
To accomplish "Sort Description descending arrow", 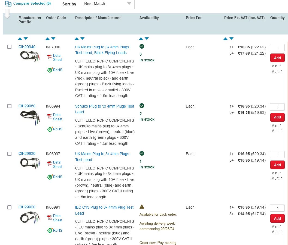I will tap(83, 39).
